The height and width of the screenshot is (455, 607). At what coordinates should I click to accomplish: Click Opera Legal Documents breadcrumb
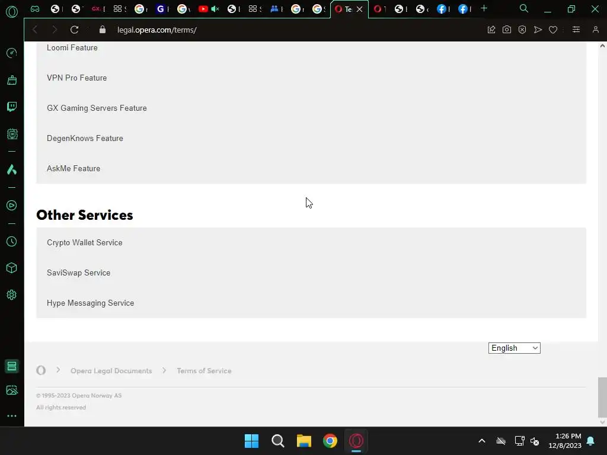[x=111, y=371]
